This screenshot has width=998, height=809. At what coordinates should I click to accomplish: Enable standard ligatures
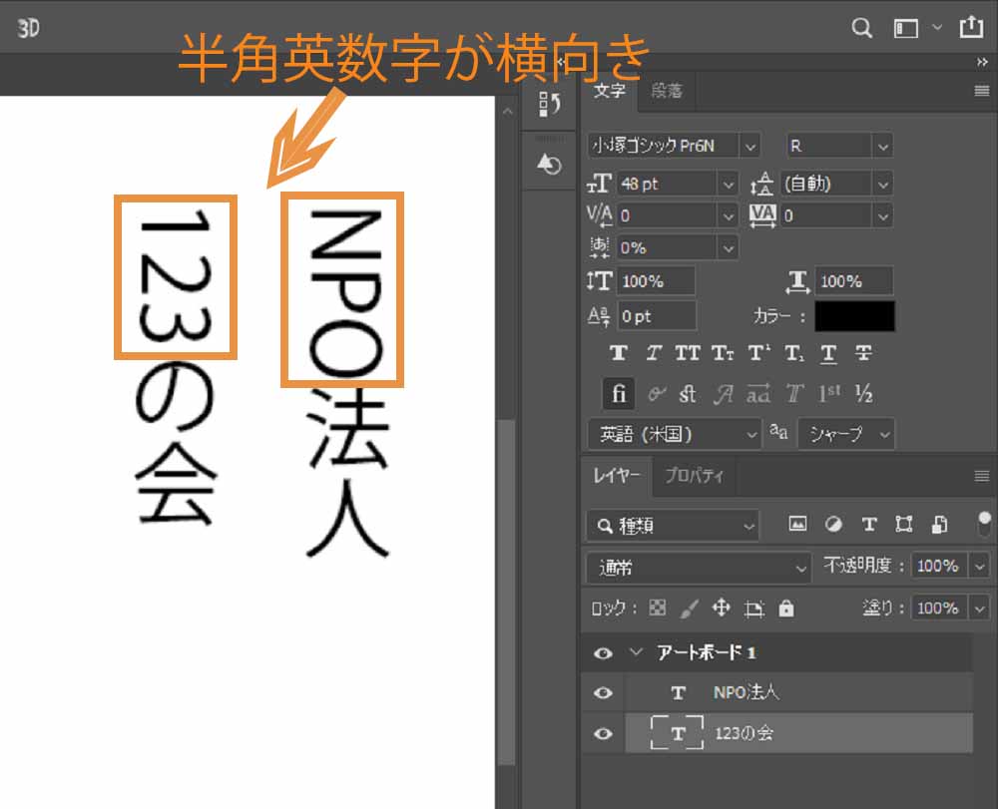point(617,394)
